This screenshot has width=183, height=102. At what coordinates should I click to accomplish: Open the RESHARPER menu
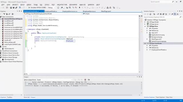coord(73,5)
